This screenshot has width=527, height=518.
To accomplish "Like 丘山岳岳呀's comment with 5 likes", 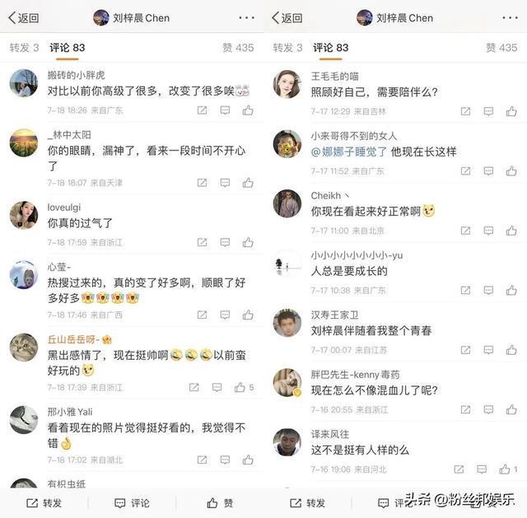I will [x=240, y=387].
